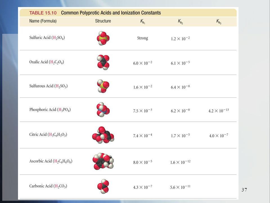The height and width of the screenshot is (203, 270).
Task: Click sulfurous acid Ka2 value 6.4 × 10⁻⁸
Action: (180, 87)
